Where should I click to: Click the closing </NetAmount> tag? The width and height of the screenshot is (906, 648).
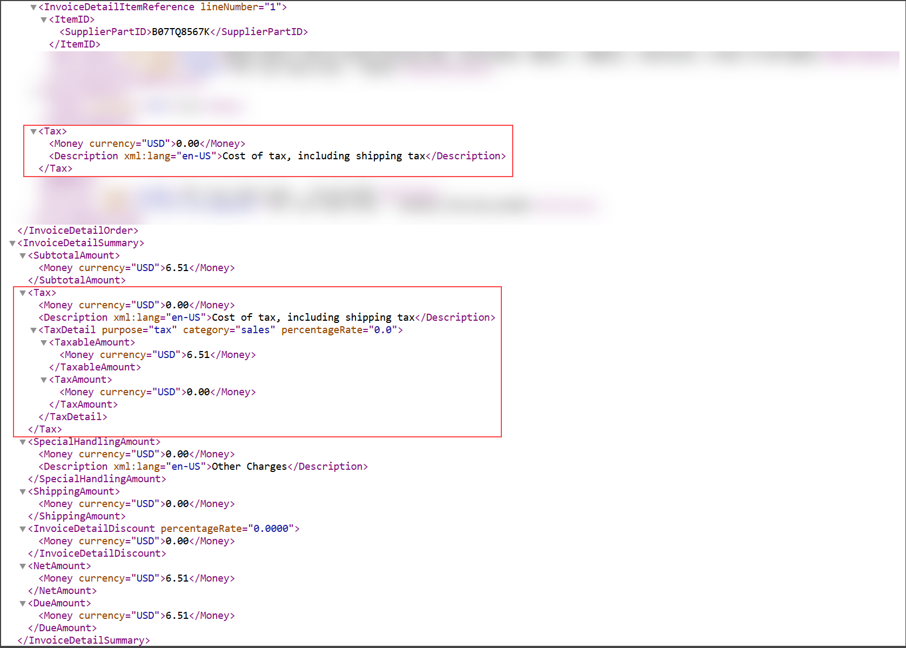click(x=62, y=591)
